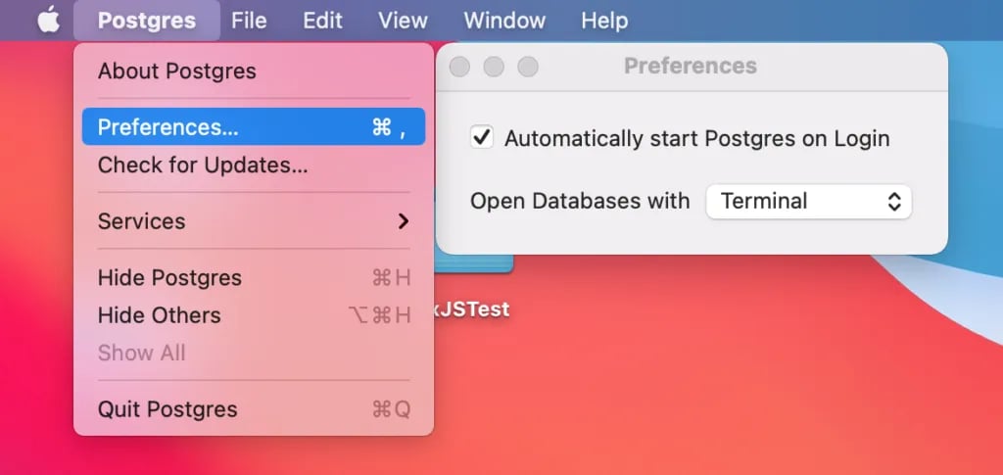Open the File menu

click(249, 20)
